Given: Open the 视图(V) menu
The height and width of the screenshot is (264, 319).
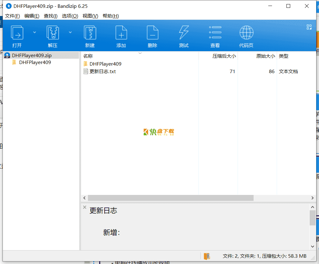Looking at the screenshot, I should [90, 16].
